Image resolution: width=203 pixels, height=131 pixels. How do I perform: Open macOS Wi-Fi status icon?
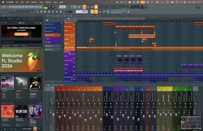177,2
